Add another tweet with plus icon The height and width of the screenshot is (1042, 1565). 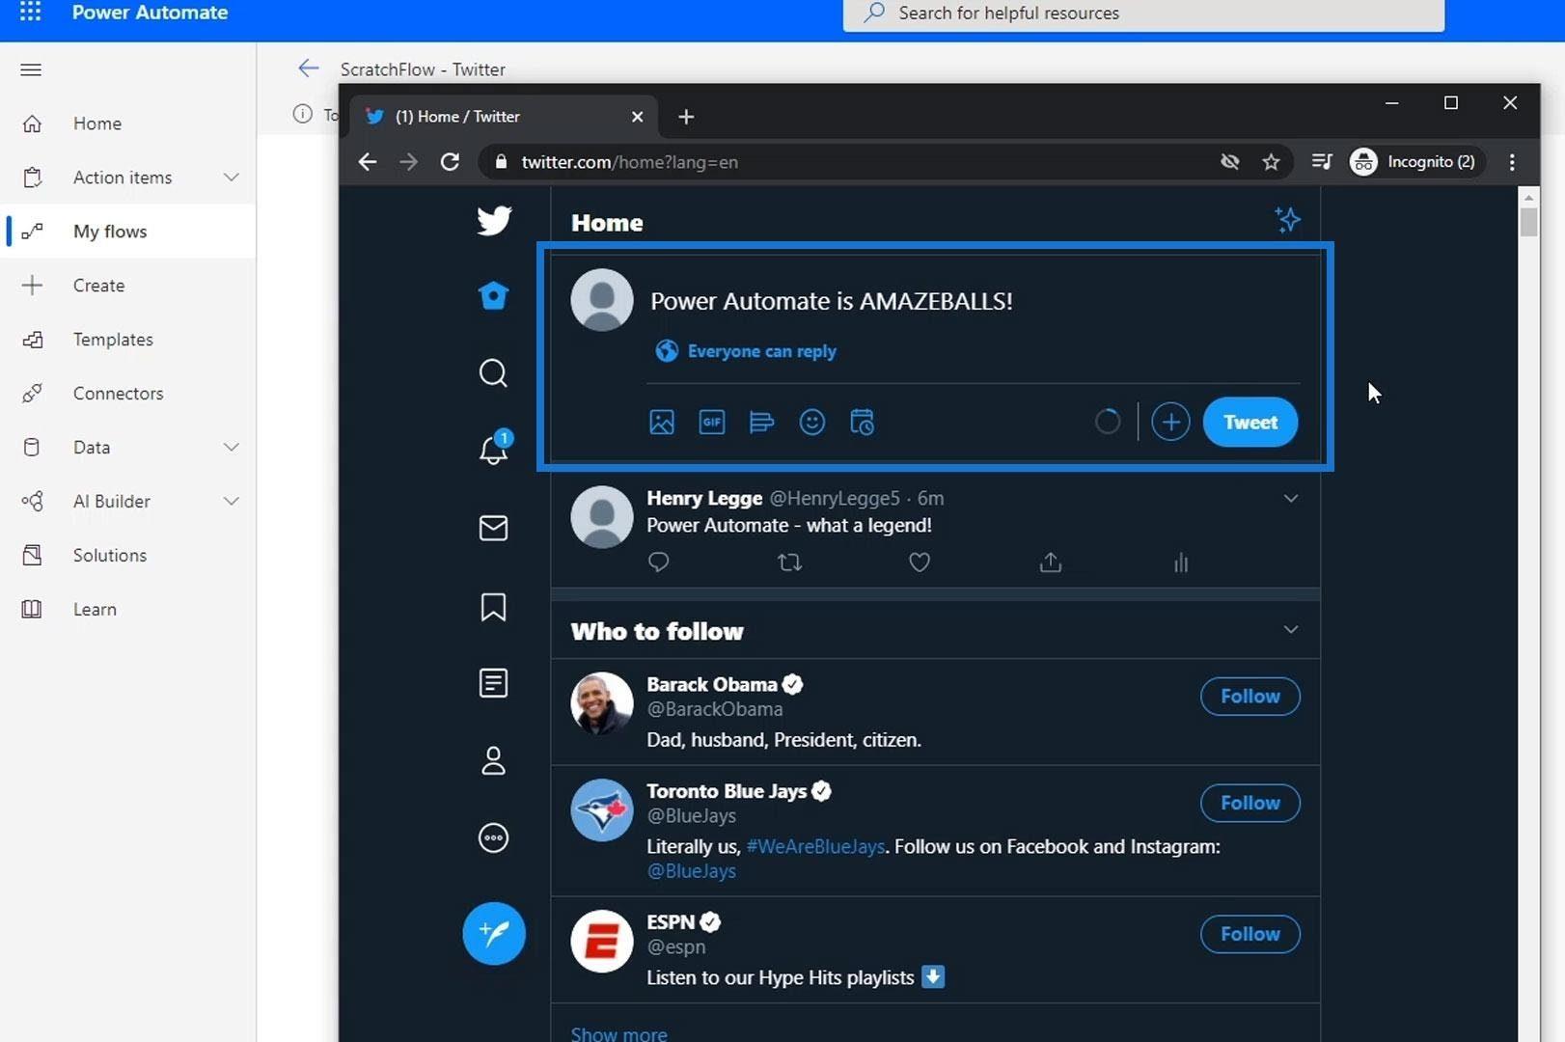click(1170, 422)
